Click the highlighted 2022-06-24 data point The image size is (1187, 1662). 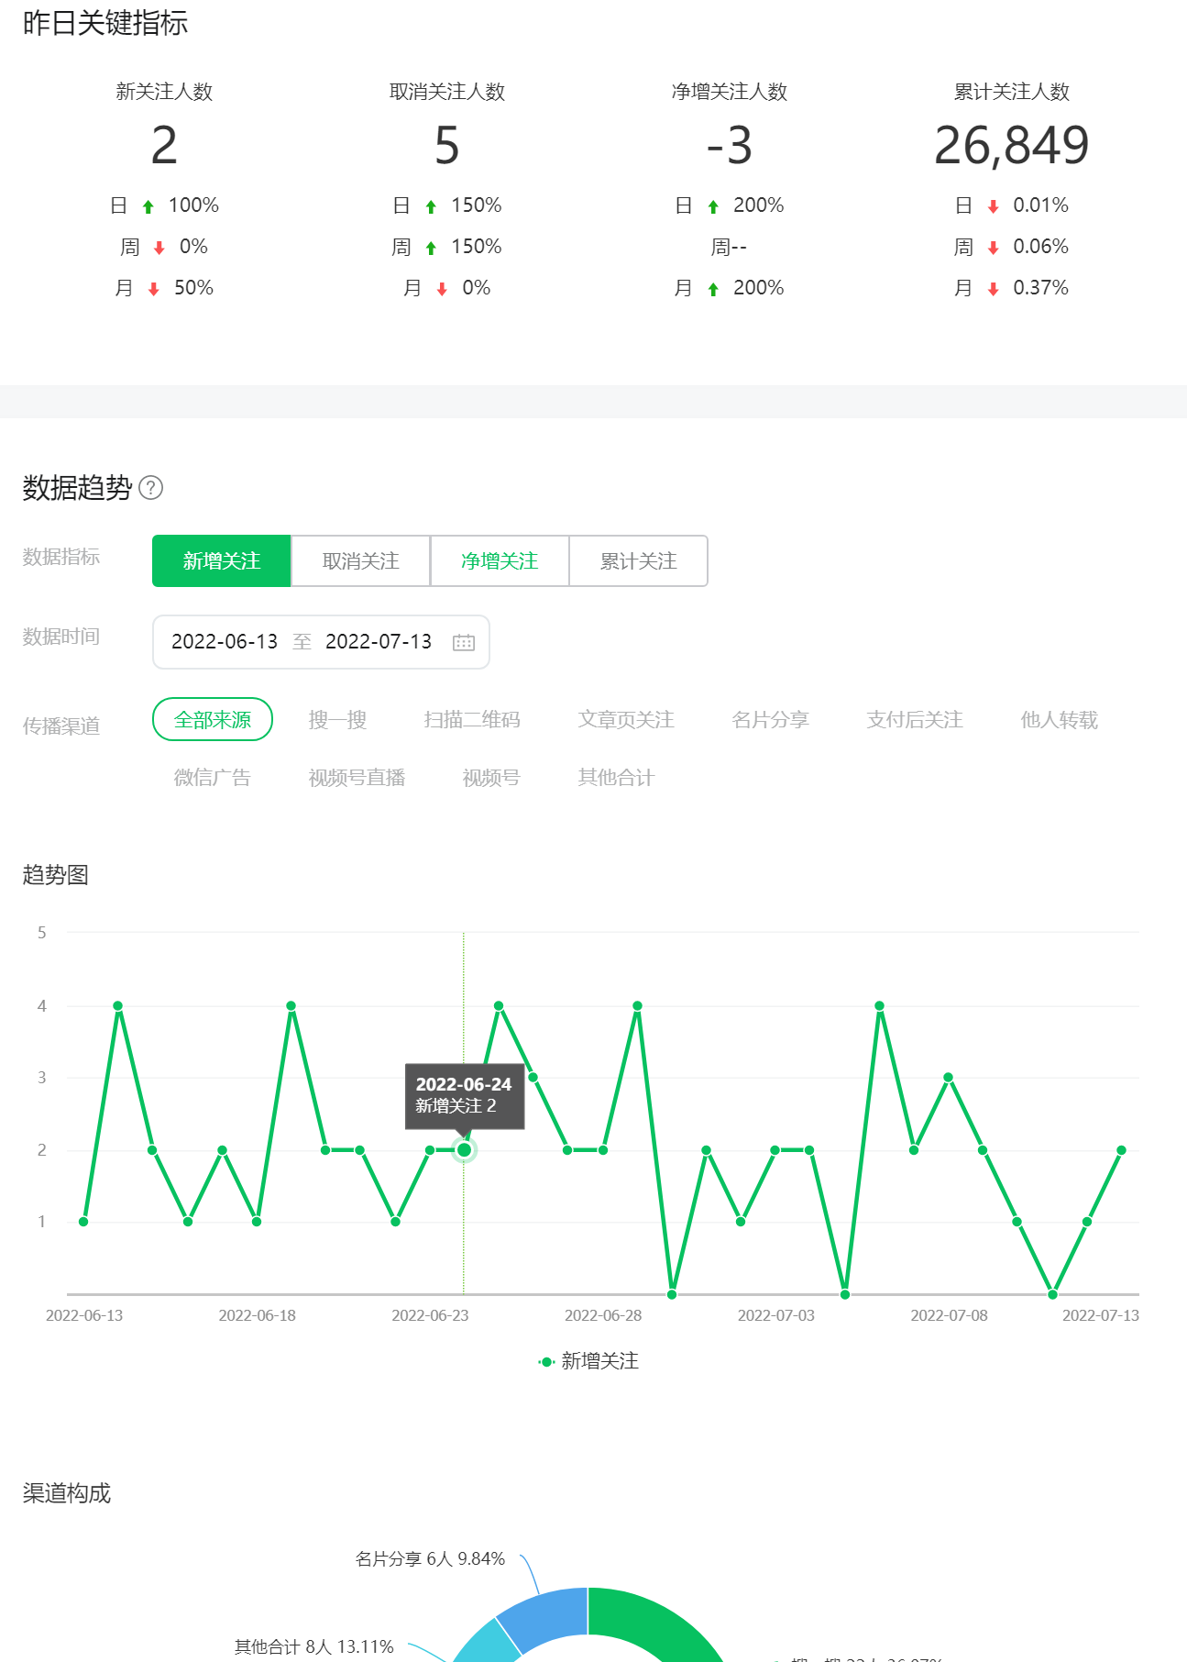tap(465, 1150)
